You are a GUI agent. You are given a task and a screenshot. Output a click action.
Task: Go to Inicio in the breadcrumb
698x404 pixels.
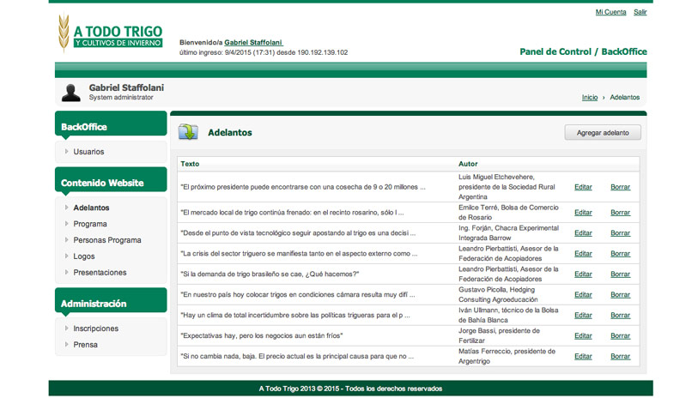point(589,97)
